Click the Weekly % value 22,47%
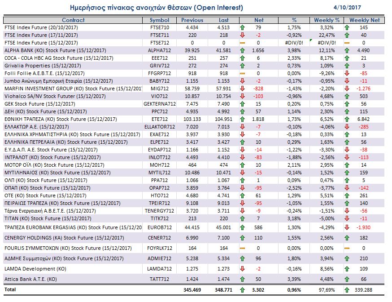Viewport: 392px width, 302px height. click(327, 35)
